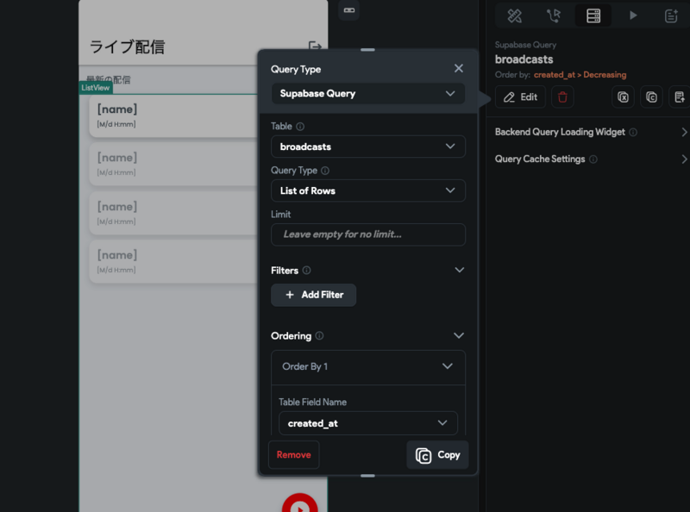Click the ライブ配信 page title
The height and width of the screenshot is (512, 690).
click(x=127, y=47)
